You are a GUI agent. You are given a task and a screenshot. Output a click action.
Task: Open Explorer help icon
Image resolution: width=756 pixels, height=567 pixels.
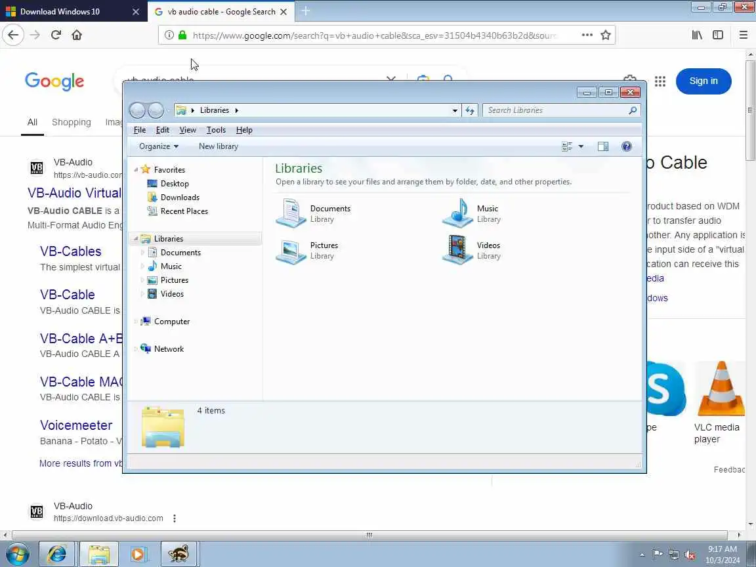[626, 146]
